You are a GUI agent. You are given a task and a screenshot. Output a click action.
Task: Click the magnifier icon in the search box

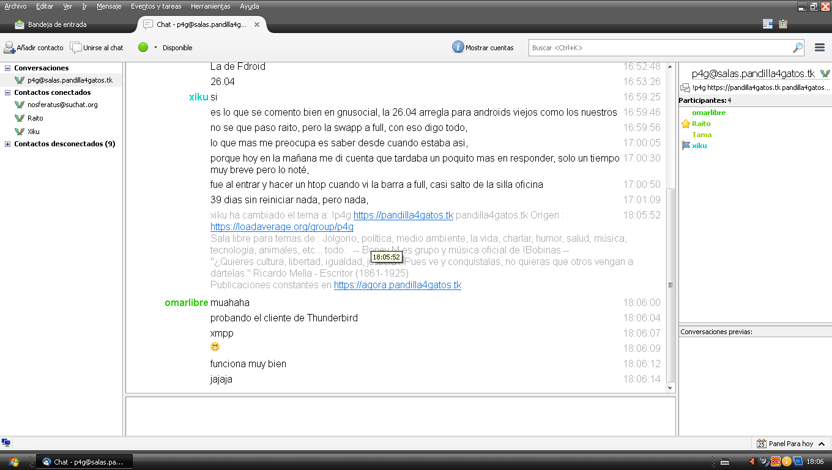[798, 48]
